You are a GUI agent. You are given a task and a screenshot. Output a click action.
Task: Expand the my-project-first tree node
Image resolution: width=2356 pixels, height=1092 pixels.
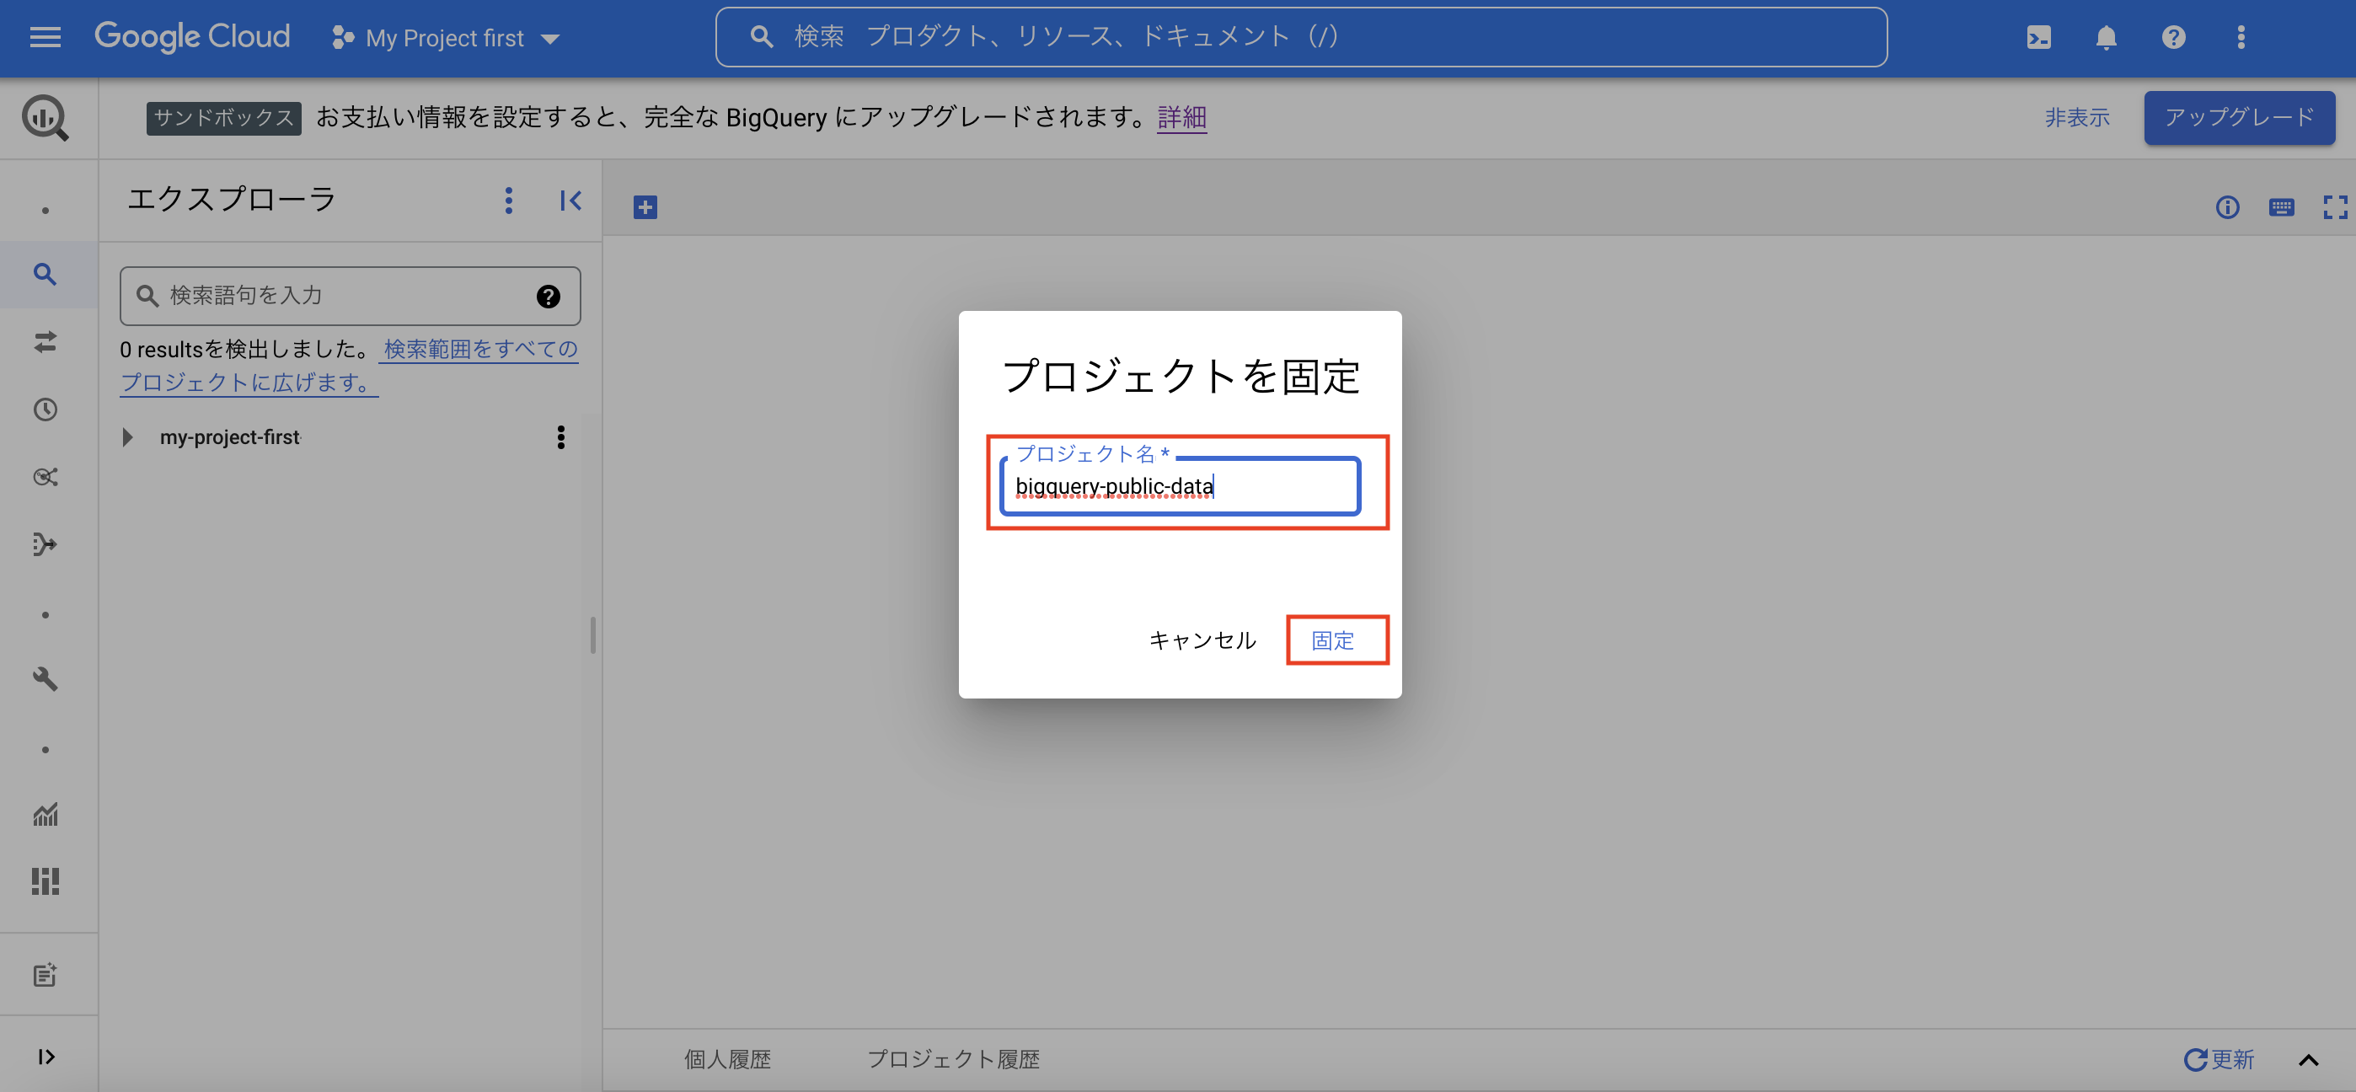coord(128,437)
